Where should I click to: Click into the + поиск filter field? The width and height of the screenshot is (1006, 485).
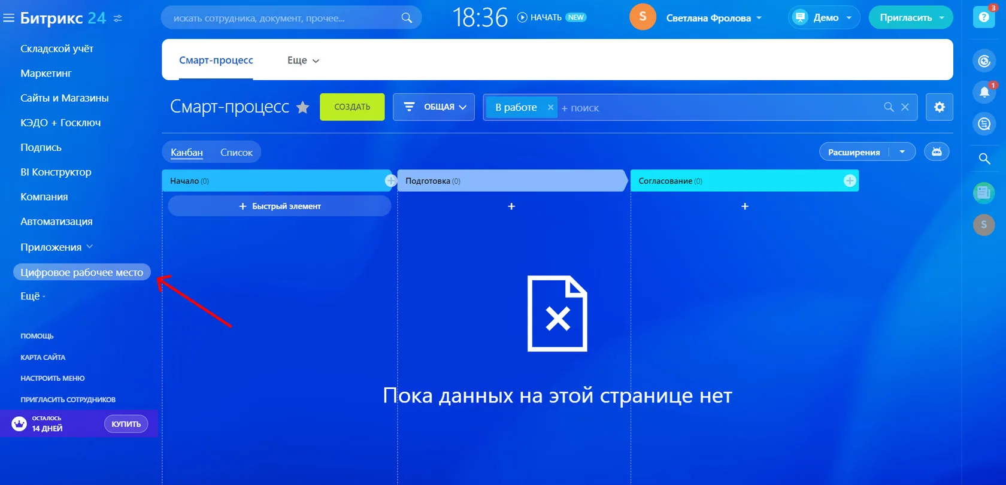[719, 108]
